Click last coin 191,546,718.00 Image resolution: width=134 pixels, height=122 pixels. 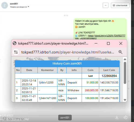tap(109, 90)
